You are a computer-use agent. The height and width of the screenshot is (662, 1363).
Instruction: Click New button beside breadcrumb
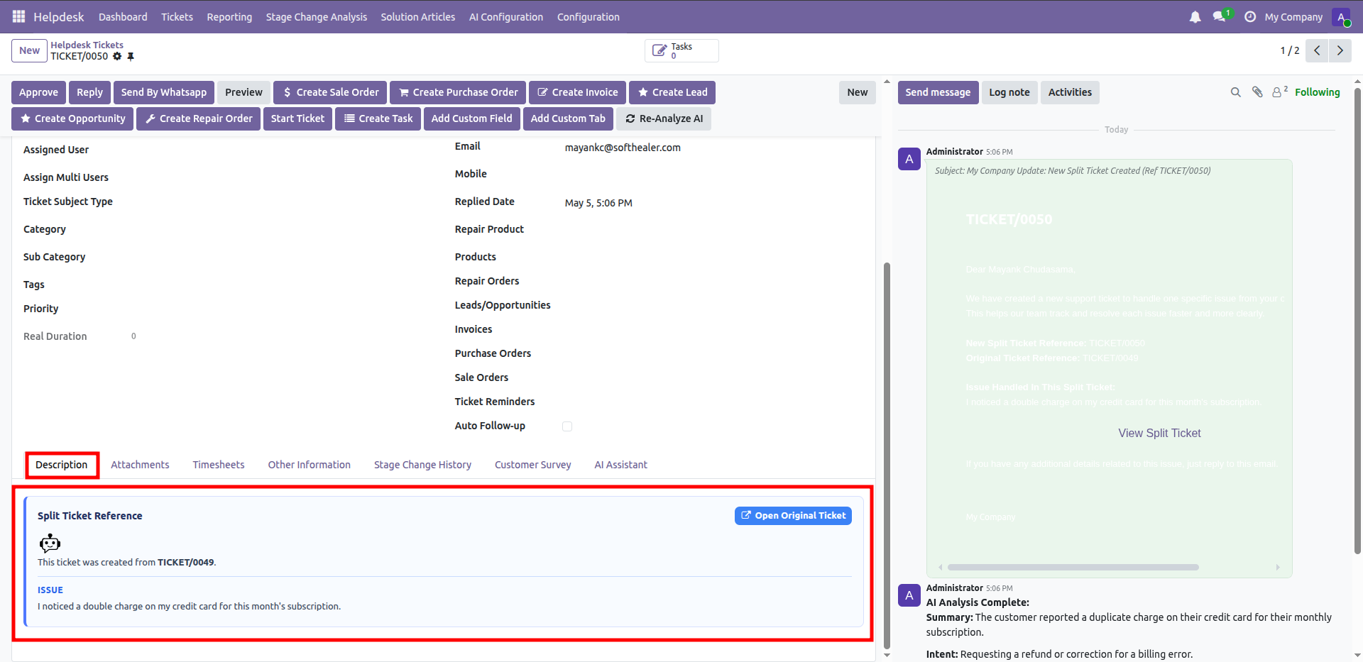[x=29, y=50]
